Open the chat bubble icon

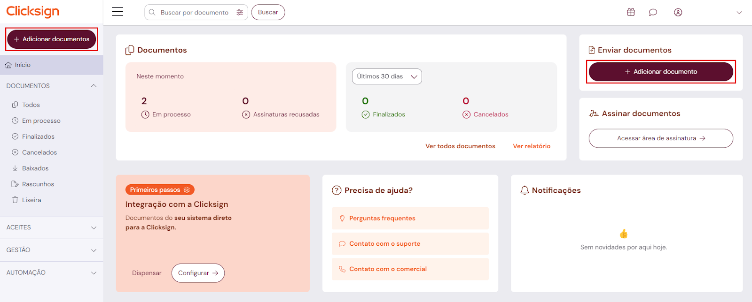pyautogui.click(x=653, y=12)
